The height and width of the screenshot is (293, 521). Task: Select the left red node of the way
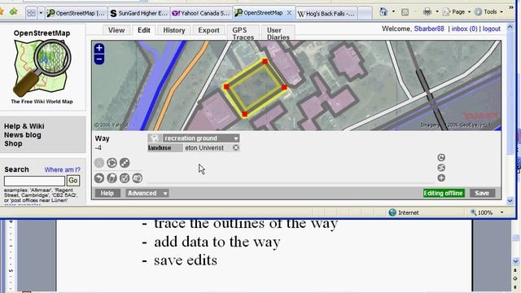[x=226, y=87]
